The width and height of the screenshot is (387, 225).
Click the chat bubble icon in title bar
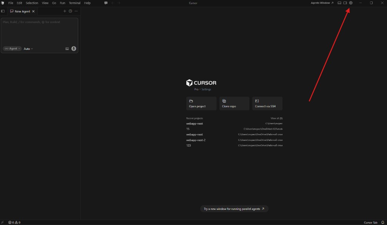pyautogui.click(x=106, y=3)
